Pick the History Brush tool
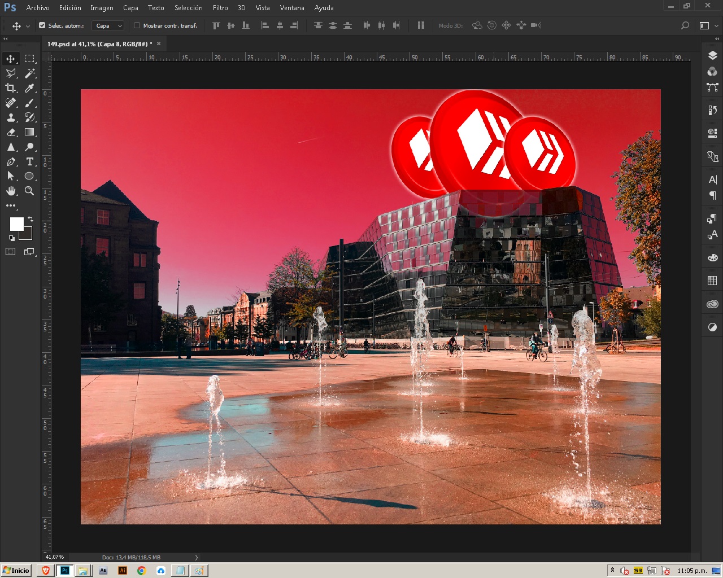 [29, 117]
